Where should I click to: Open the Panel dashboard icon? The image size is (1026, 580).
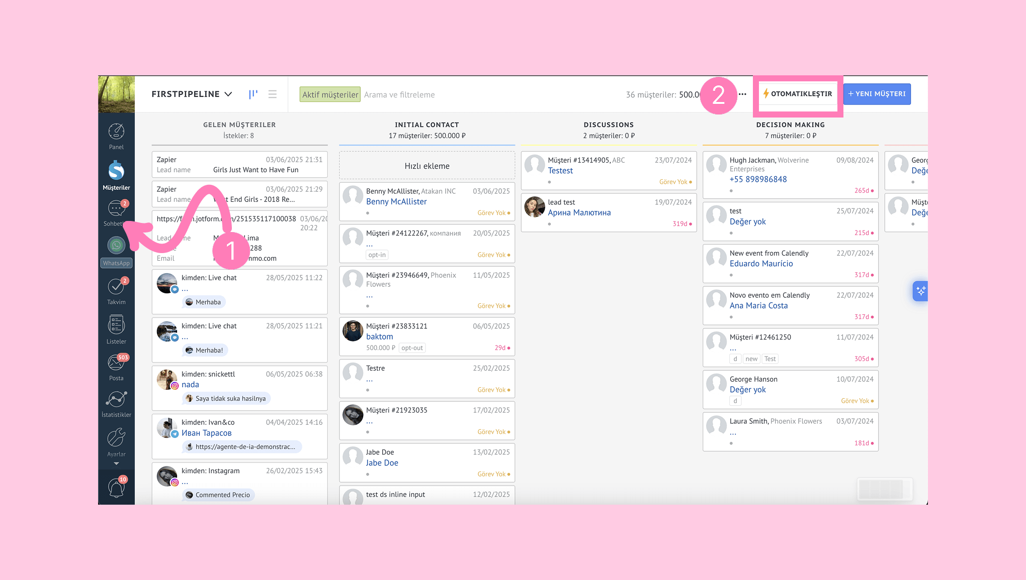coord(116,132)
